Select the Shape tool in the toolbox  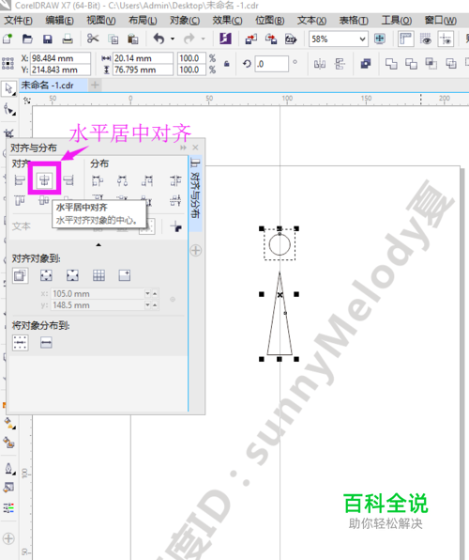point(9,109)
